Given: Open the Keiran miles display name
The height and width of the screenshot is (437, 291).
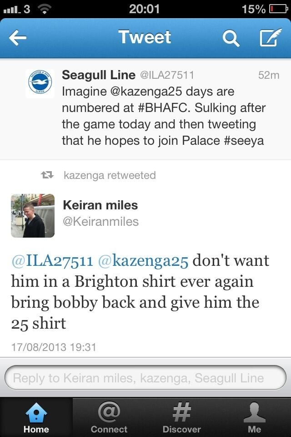Looking at the screenshot, I should click(x=100, y=205).
